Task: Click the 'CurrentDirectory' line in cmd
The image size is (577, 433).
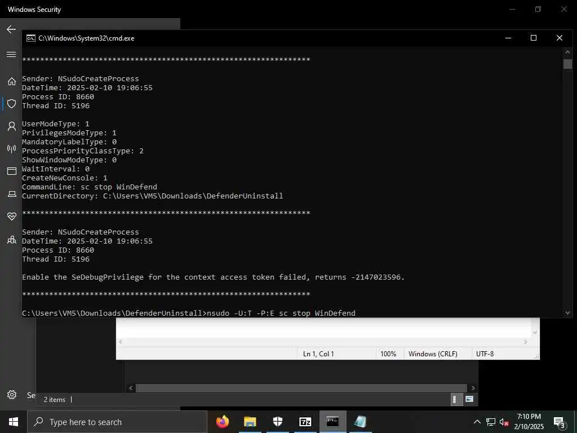Action: [x=152, y=196]
